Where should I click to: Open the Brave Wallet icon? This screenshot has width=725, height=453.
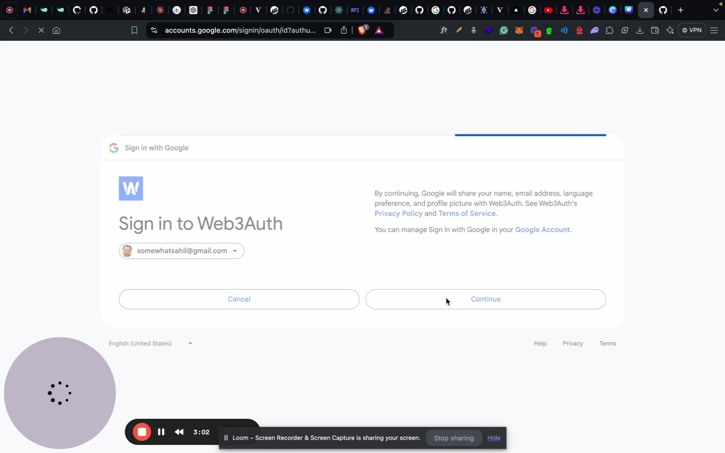pos(655,30)
